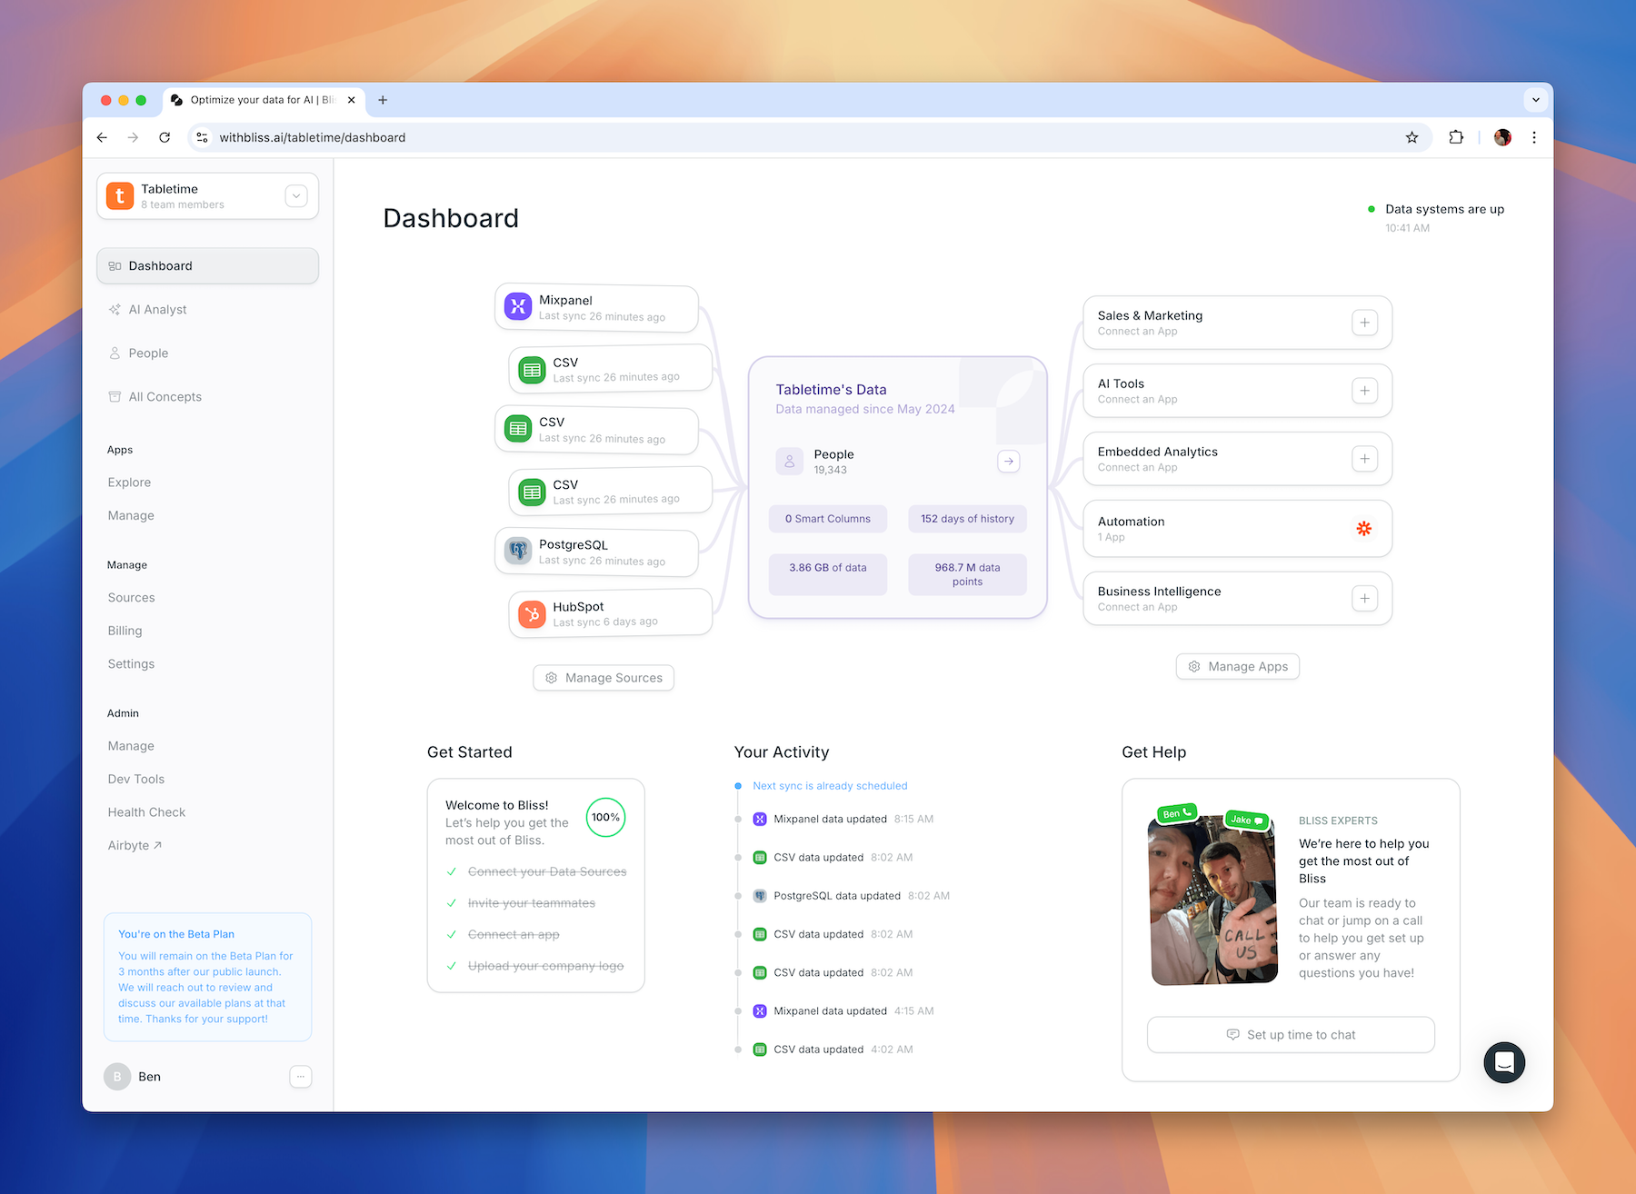
Task: Add an AI Tools app
Action: [1364, 391]
